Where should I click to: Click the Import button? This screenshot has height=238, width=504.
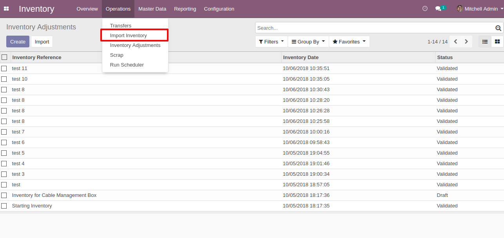click(x=42, y=41)
